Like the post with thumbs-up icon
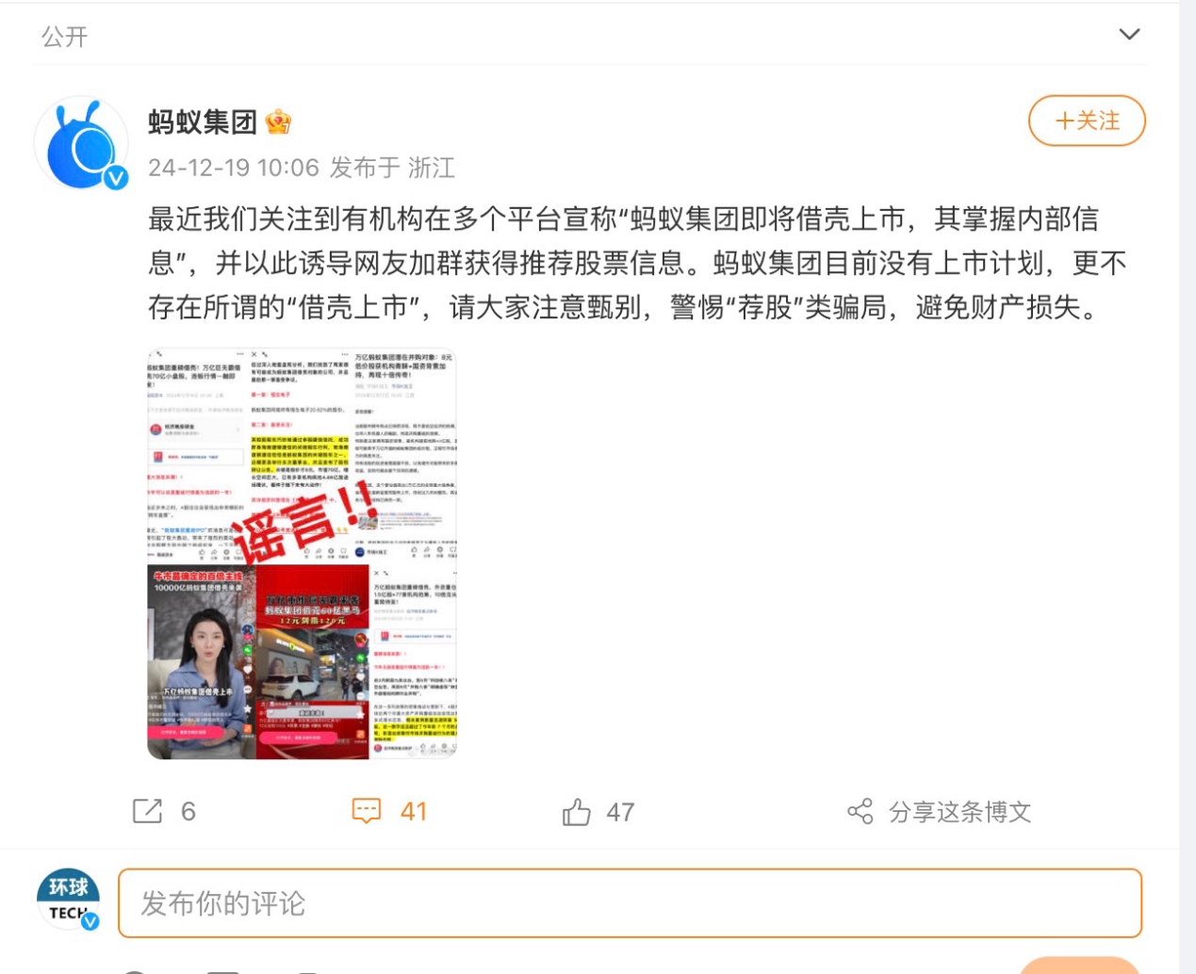Viewport: 1196px width, 974px height. (577, 811)
